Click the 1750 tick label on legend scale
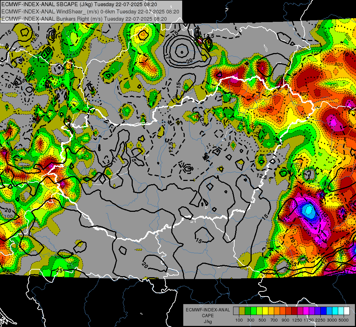The image size is (356, 327). coord(309,320)
